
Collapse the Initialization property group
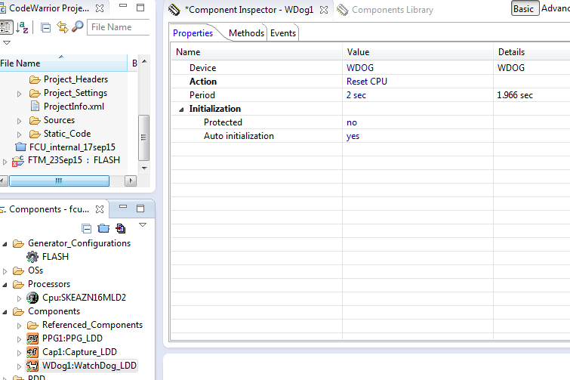coord(181,110)
